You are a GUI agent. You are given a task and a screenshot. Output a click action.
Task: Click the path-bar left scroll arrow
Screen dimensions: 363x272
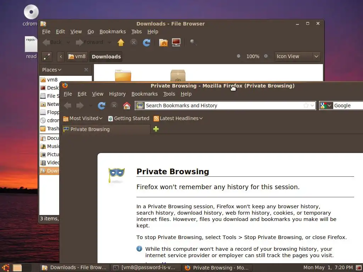coord(61,56)
